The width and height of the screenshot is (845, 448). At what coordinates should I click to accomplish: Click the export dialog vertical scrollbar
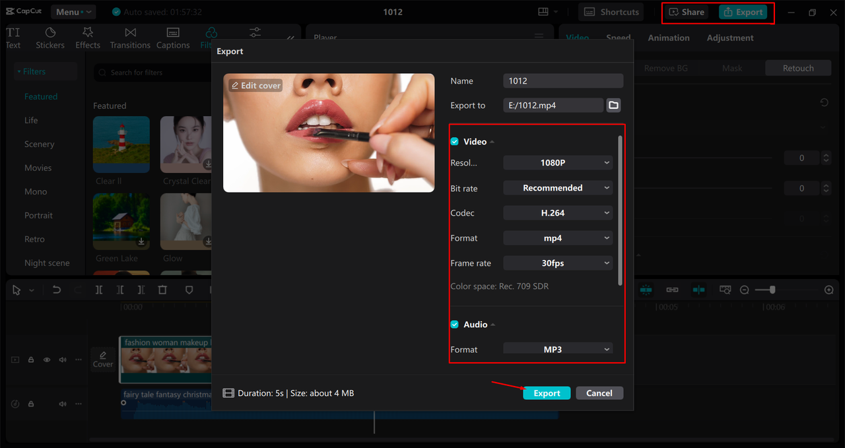tap(620, 211)
